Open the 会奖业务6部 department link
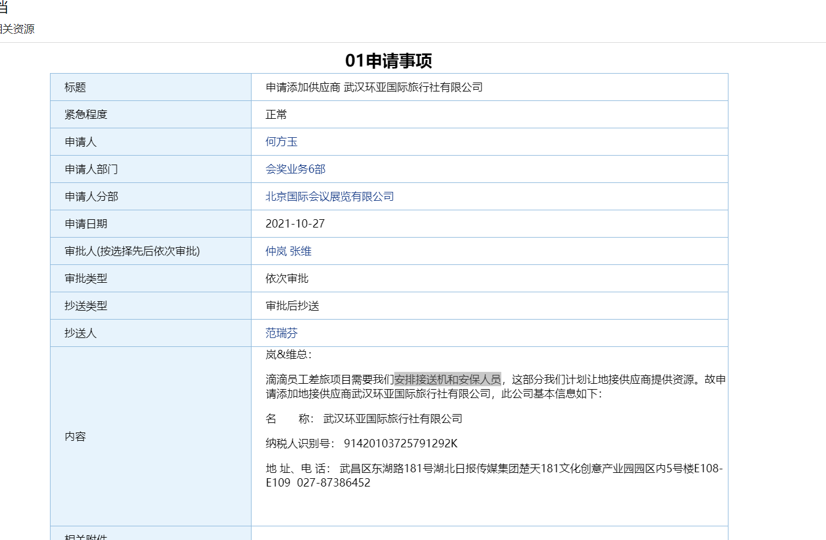 click(295, 169)
